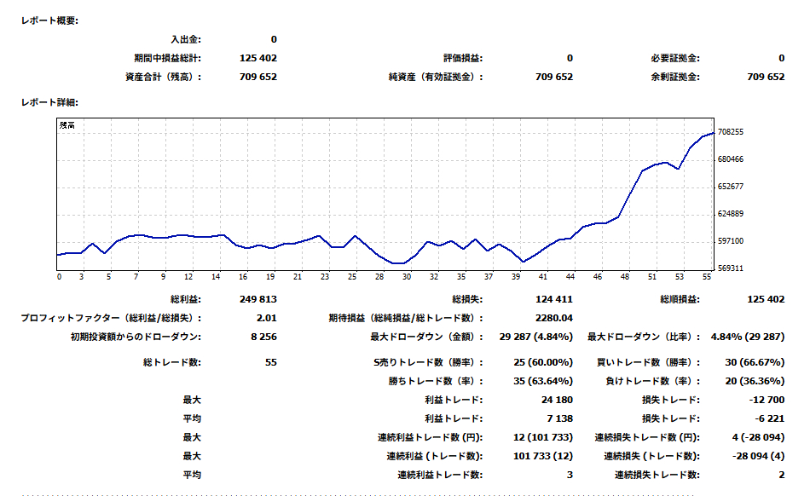The height and width of the screenshot is (496, 810).
Task: Select the 負けトレード数（率） label
Action: click(x=653, y=382)
